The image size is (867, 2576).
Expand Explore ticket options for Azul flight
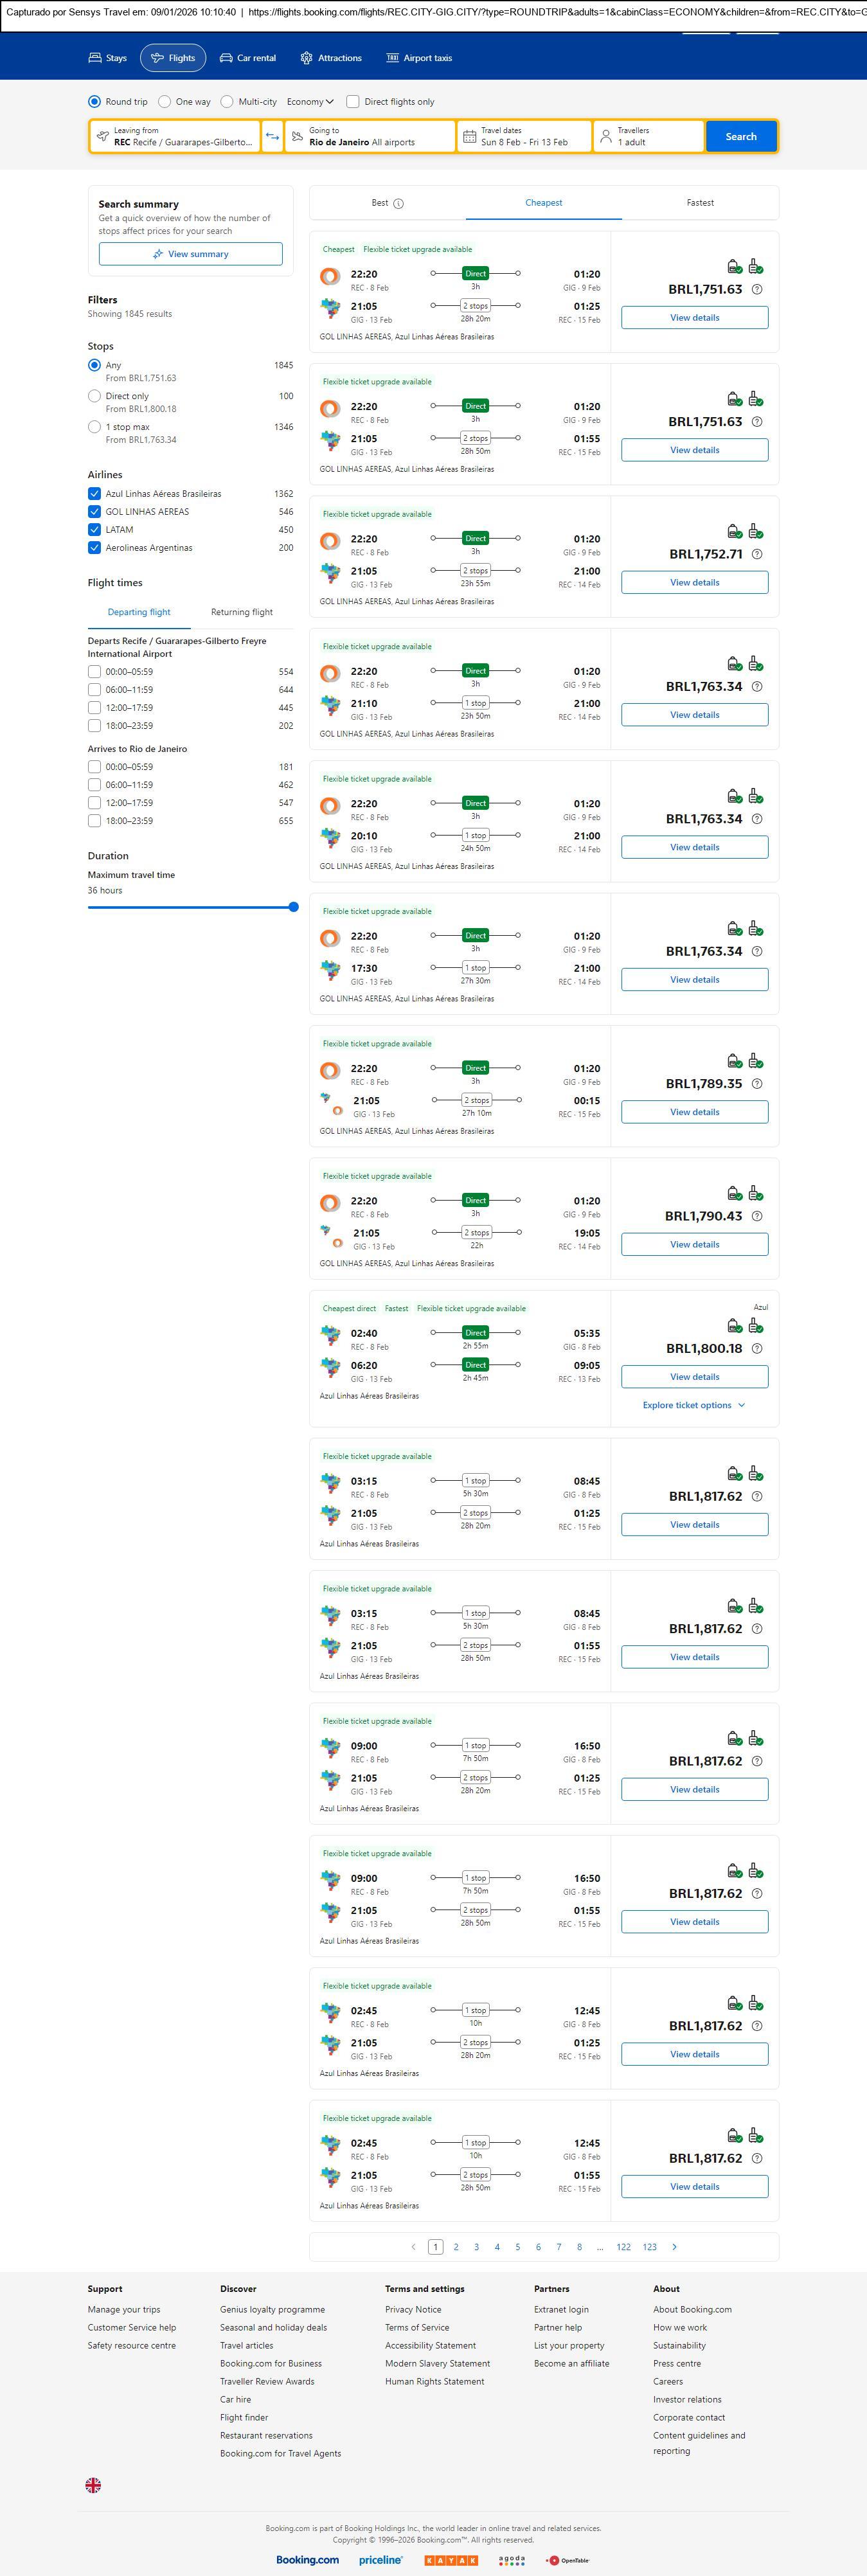pos(694,1405)
